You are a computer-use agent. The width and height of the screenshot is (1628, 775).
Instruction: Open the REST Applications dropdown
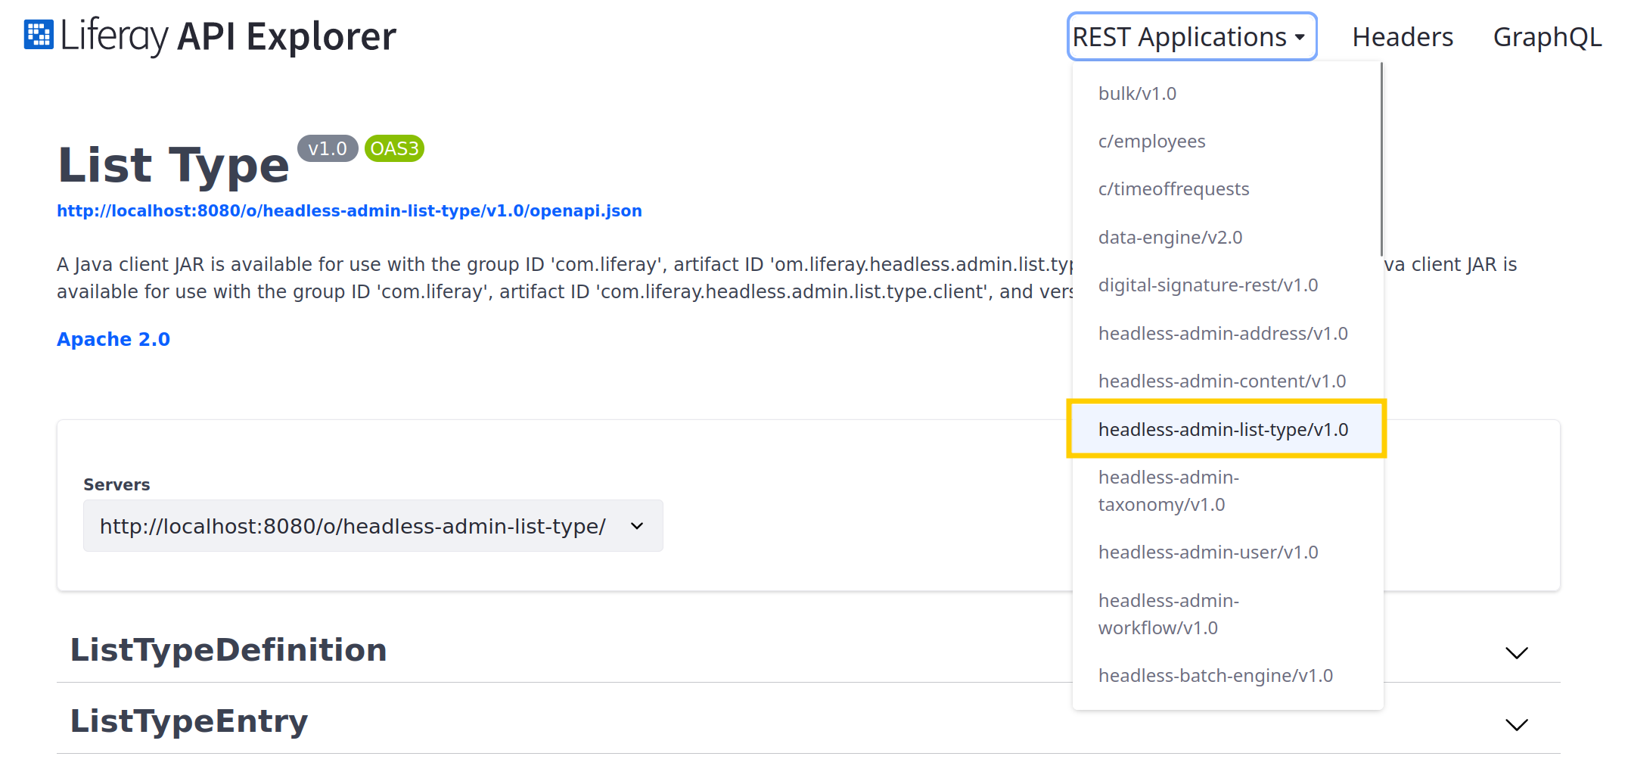tap(1191, 36)
